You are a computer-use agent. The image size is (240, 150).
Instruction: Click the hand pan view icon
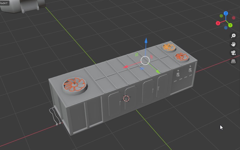(233, 44)
